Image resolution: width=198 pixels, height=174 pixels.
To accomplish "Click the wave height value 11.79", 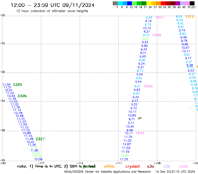I will [128, 137].
